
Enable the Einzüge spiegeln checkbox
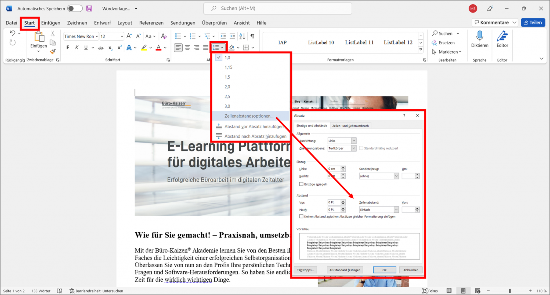[301, 184]
